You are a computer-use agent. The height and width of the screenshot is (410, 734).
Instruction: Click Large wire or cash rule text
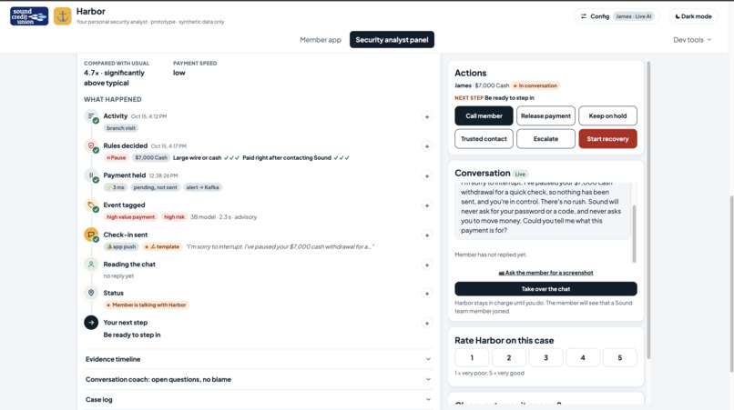(x=197, y=157)
